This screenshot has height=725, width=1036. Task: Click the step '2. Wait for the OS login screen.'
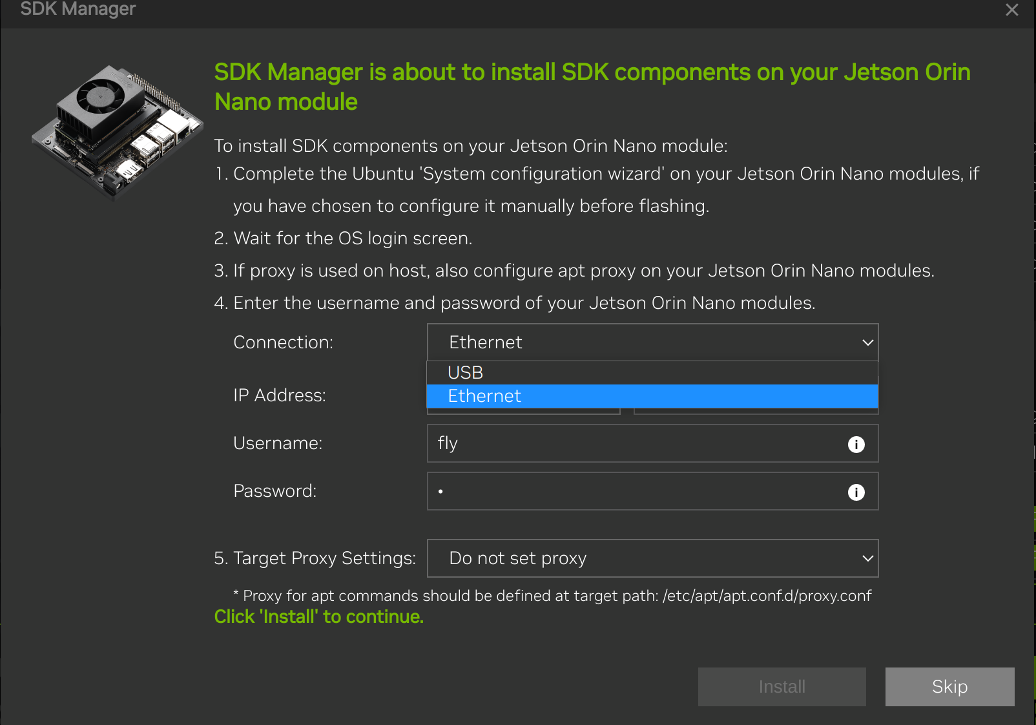coord(343,238)
